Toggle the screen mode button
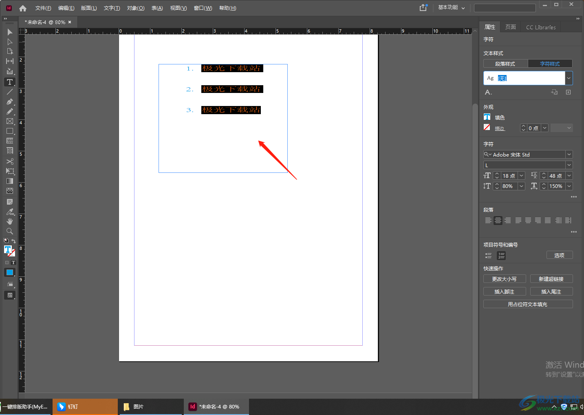This screenshot has width=584, height=415. click(10, 295)
